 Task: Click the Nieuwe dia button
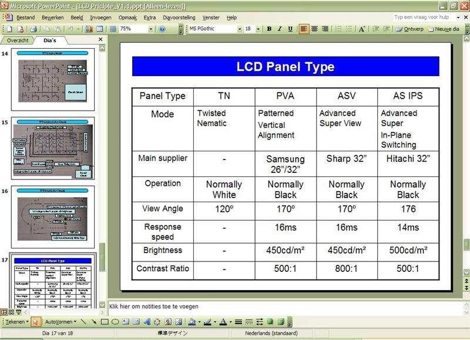click(x=444, y=29)
